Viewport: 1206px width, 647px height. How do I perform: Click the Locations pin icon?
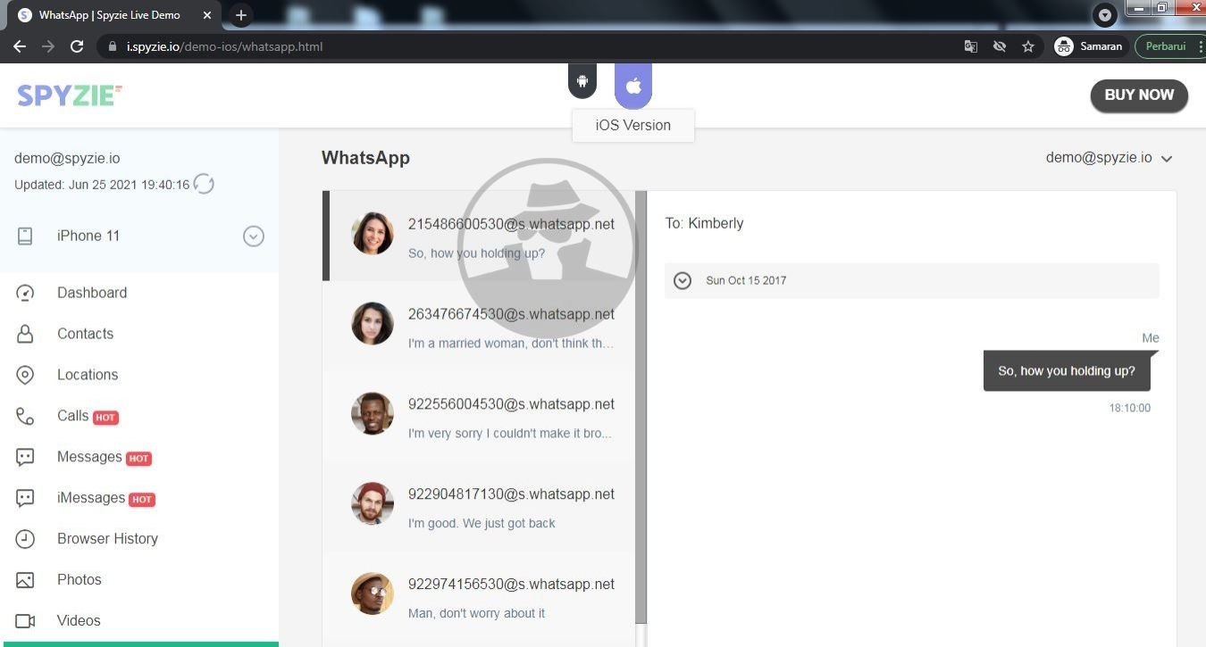point(25,375)
